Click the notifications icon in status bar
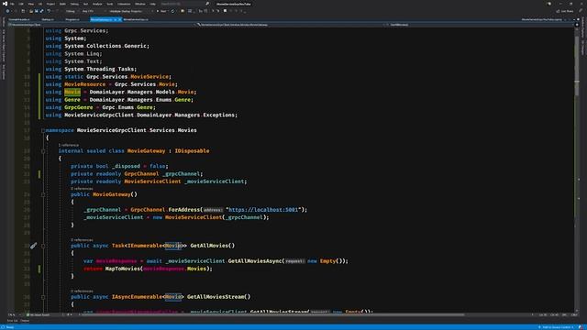Image resolution: width=587 pixels, height=330 pixels. (581, 327)
